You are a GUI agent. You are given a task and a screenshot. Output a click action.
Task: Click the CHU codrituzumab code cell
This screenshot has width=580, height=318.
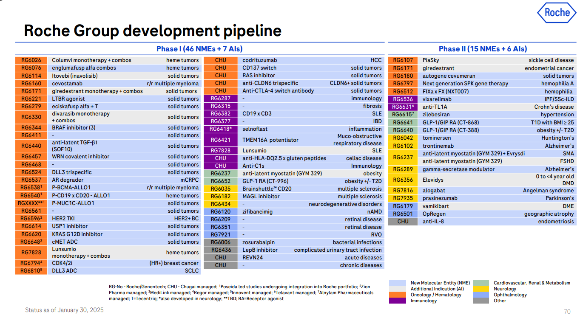tap(220, 60)
